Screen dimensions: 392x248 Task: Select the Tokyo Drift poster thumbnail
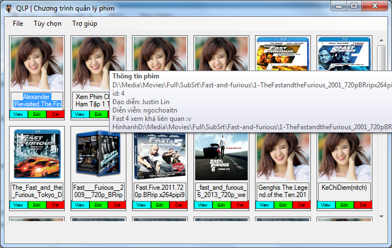[37, 154]
